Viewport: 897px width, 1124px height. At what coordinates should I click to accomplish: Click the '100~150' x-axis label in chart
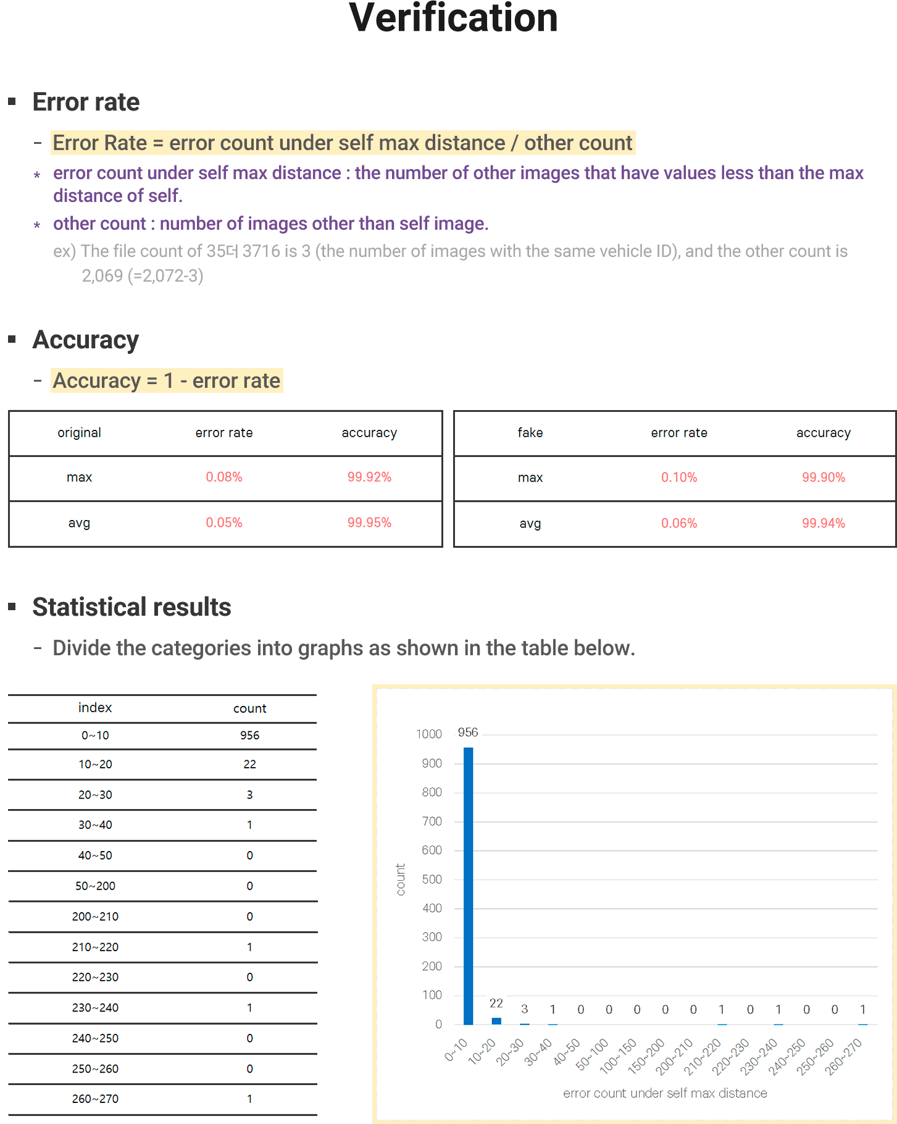coord(618,1055)
